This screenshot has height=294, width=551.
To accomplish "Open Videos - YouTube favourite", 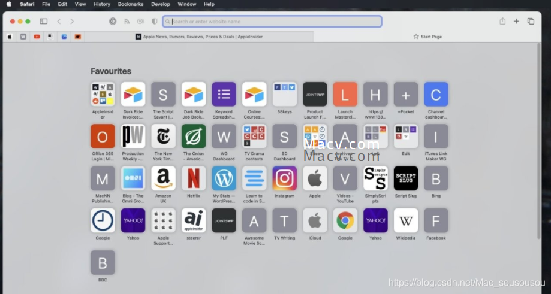I will pos(345,178).
